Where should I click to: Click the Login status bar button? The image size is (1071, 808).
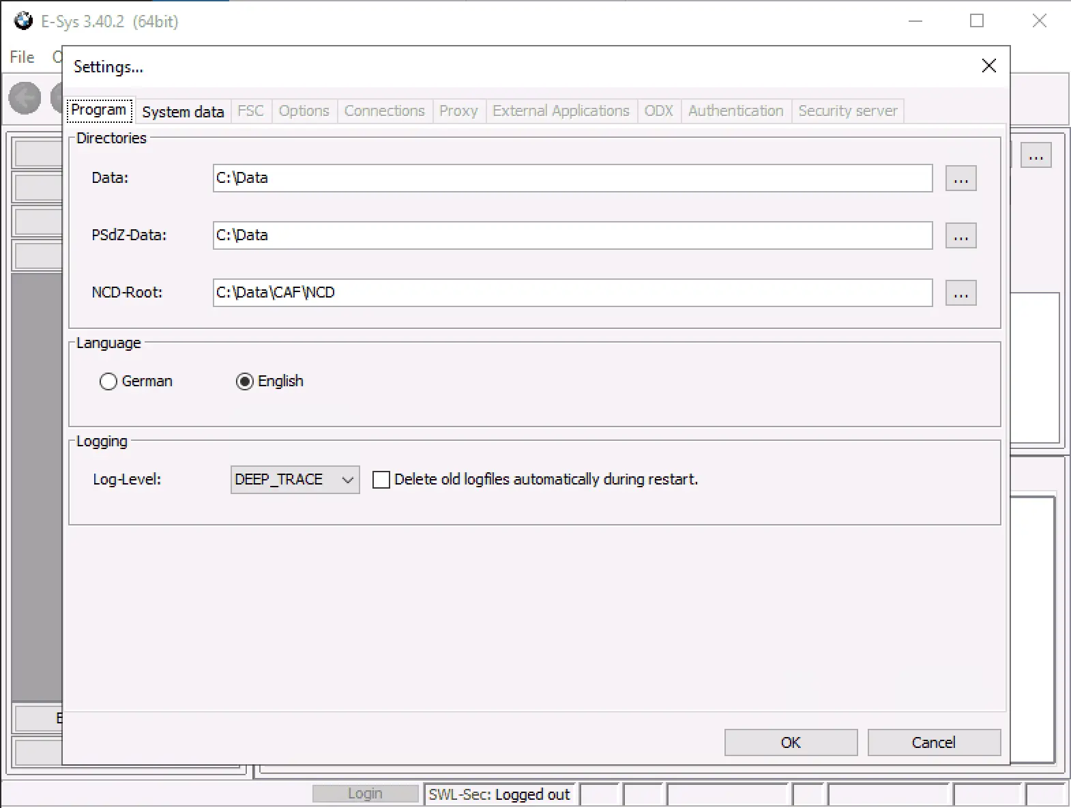click(366, 794)
